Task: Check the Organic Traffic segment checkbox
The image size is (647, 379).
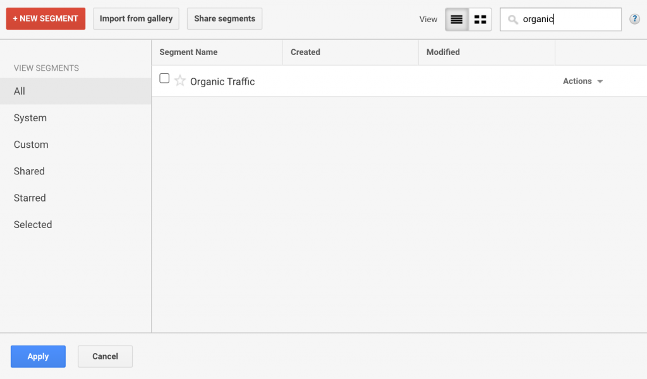Action: tap(164, 78)
